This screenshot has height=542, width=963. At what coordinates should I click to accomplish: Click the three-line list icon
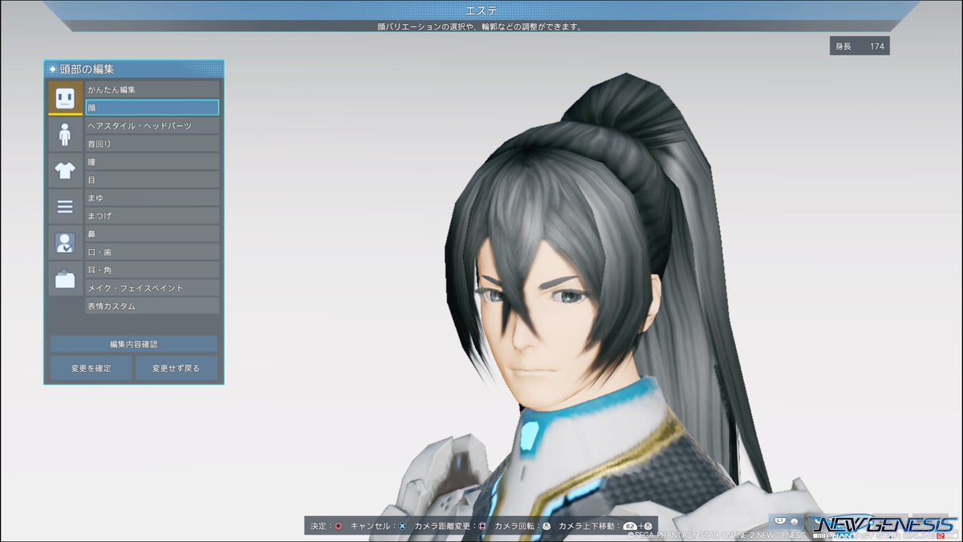tap(65, 206)
